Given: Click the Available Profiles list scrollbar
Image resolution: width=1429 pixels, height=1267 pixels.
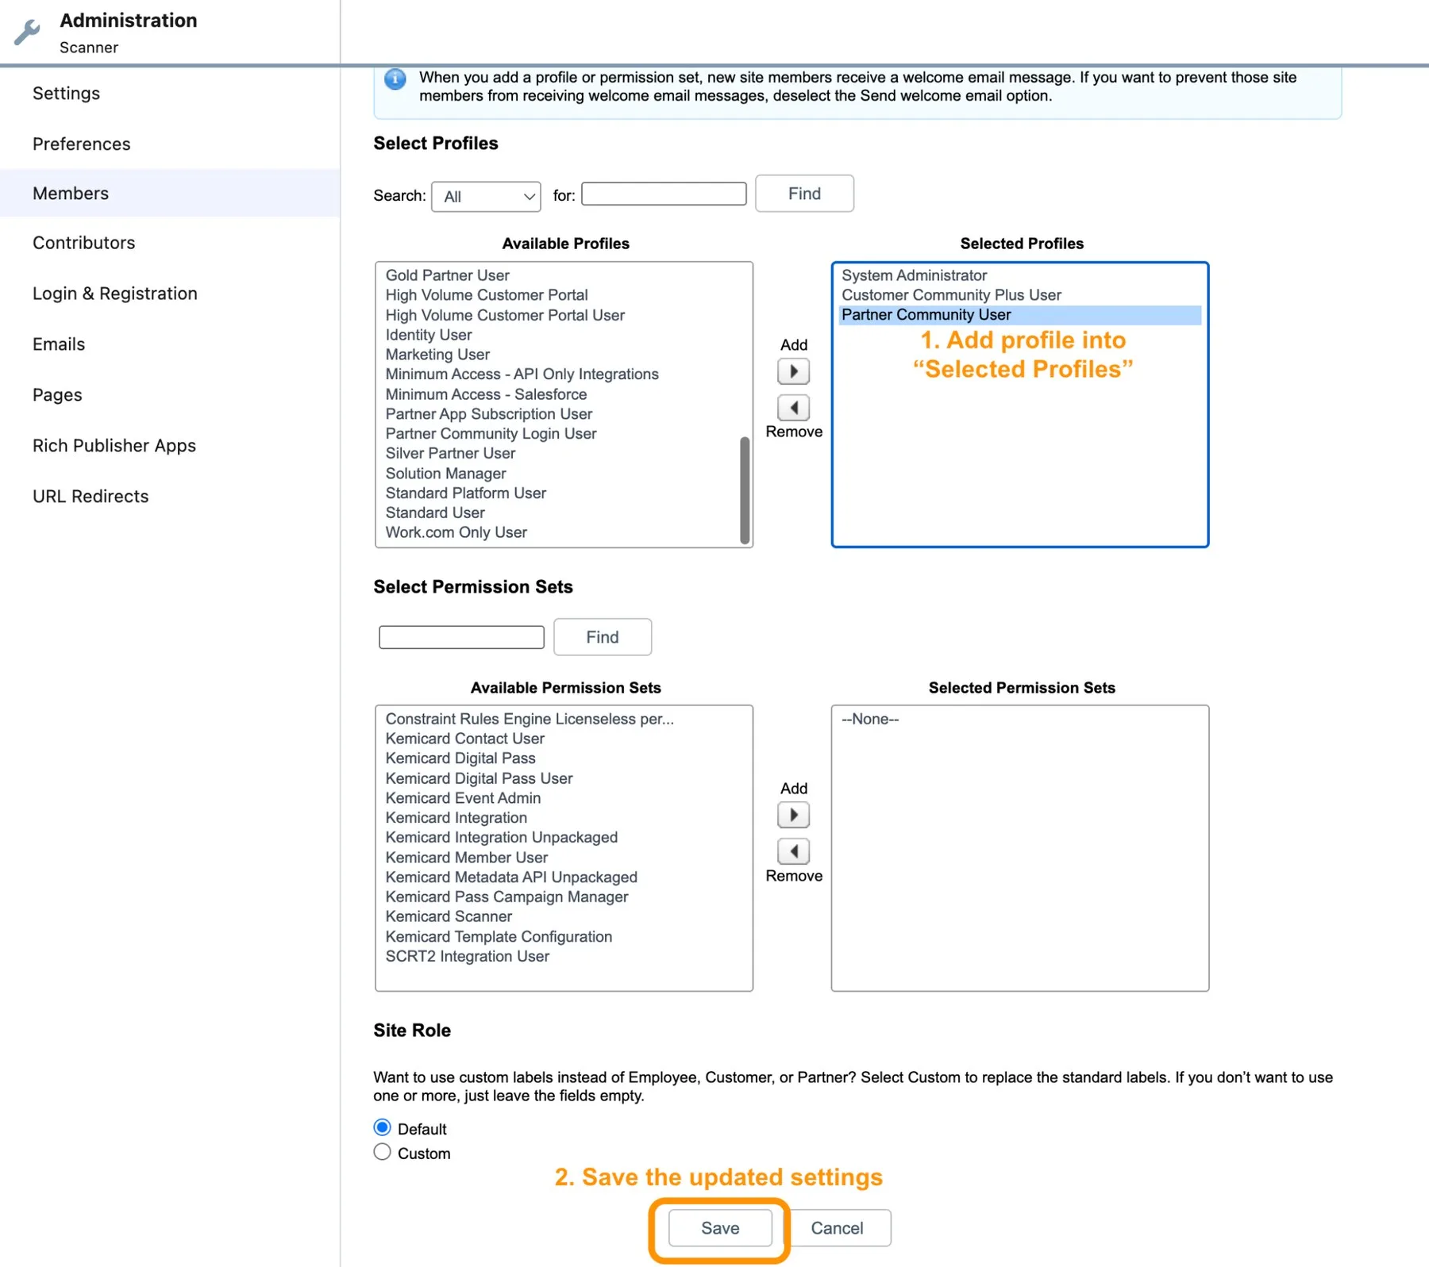Looking at the screenshot, I should tap(745, 490).
